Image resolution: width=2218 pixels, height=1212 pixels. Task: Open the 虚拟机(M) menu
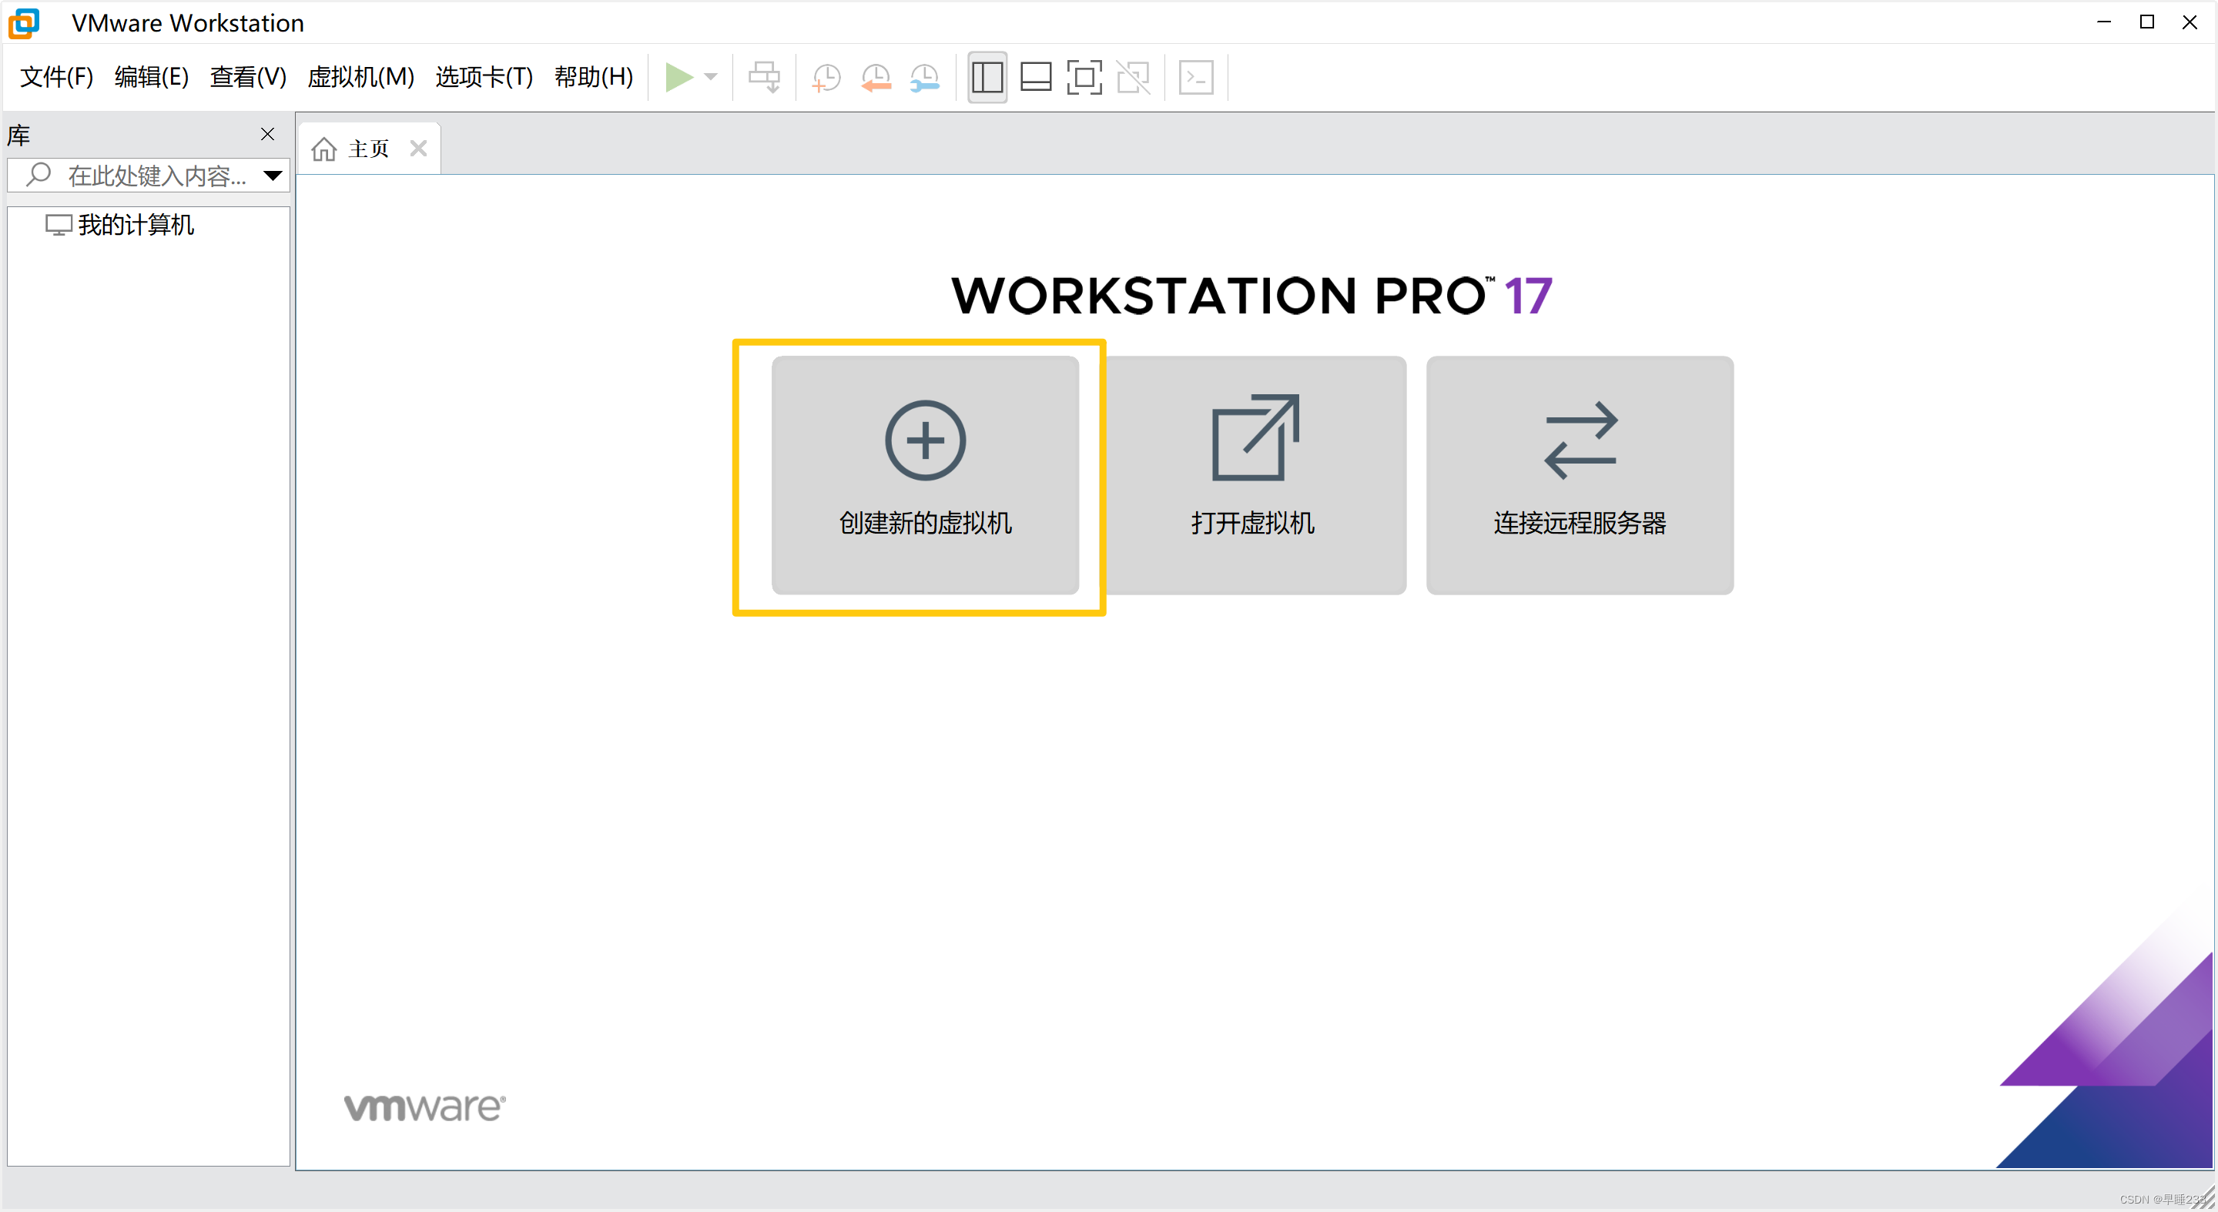pyautogui.click(x=360, y=76)
